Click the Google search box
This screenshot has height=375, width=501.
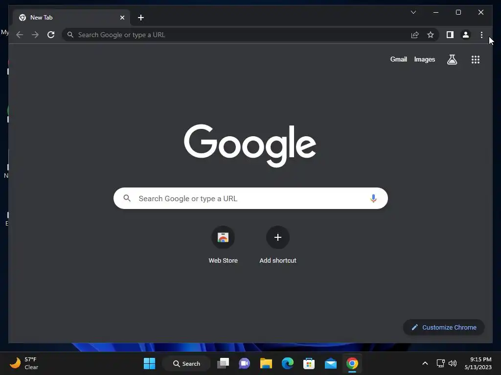click(x=250, y=198)
